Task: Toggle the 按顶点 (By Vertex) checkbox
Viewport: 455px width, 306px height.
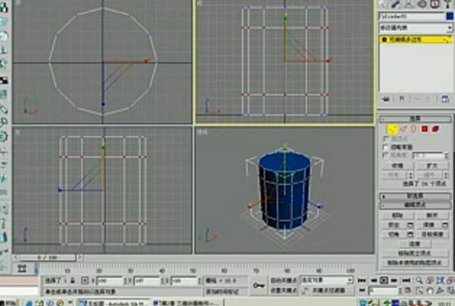Action: click(386, 137)
